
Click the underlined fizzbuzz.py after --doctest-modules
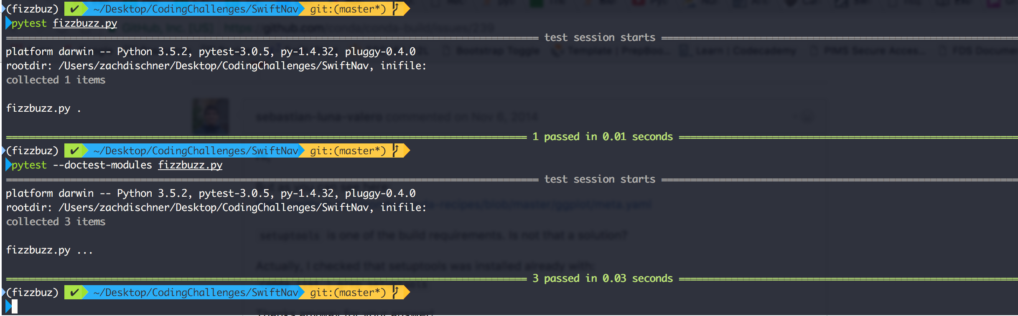coord(190,165)
